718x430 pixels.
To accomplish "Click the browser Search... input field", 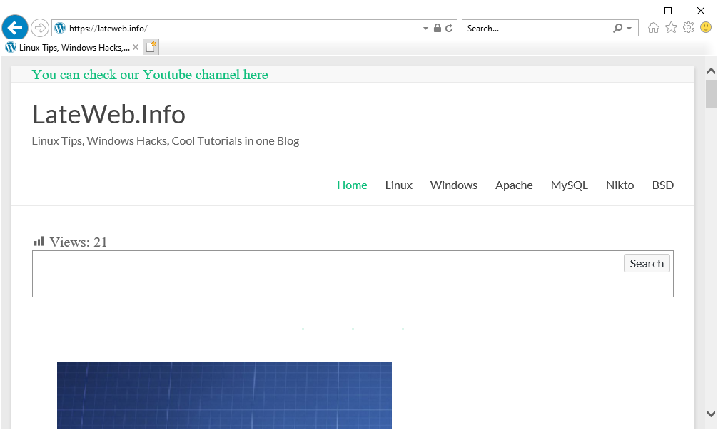I will click(535, 29).
